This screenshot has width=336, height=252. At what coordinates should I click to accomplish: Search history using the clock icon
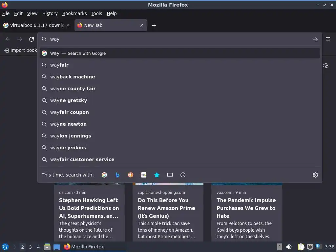tap(183, 175)
